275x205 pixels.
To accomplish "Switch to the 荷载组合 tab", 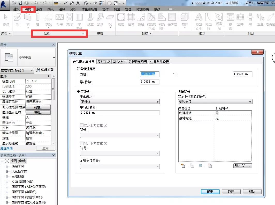I will (x=119, y=62).
